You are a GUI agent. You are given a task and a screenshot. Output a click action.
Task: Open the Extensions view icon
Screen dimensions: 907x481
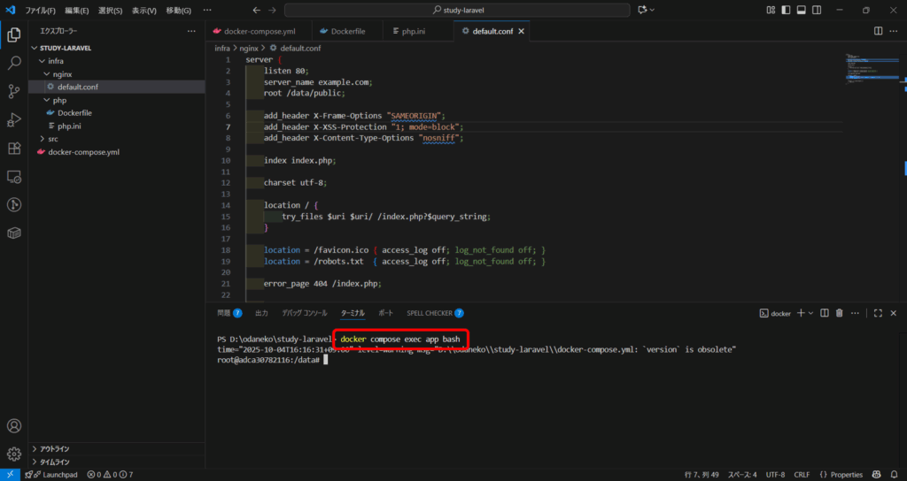click(14, 148)
